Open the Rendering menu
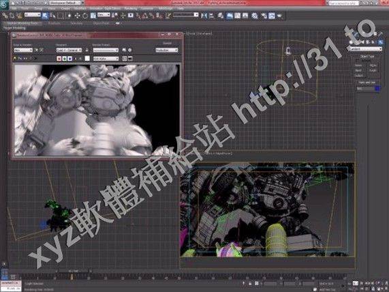Screen dimensions: 389x292 point(131,8)
